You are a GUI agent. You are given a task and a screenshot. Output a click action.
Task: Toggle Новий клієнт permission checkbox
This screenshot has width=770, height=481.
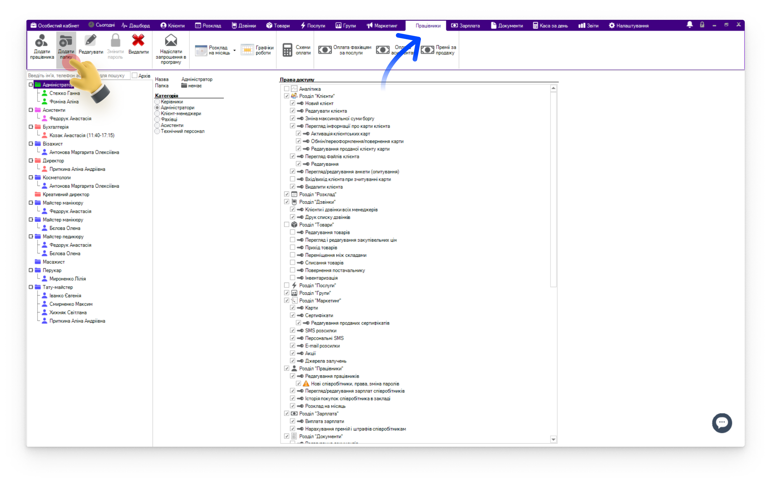pos(292,103)
